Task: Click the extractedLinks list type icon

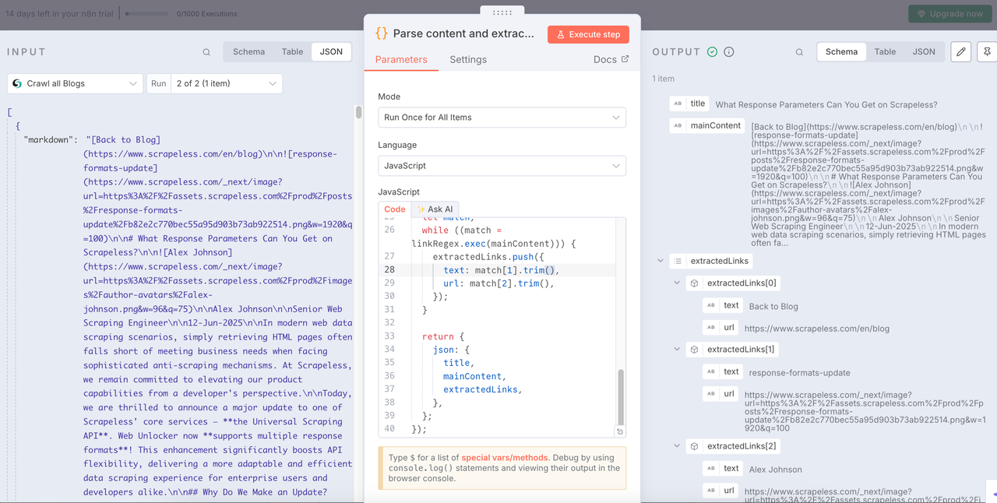Action: coord(678,261)
